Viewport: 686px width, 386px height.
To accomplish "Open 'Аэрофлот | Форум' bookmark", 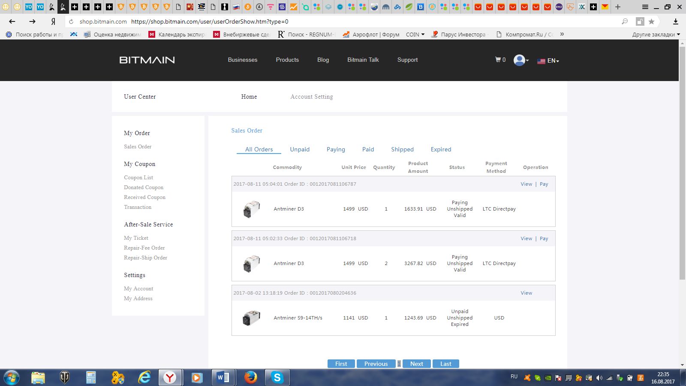I will point(371,34).
